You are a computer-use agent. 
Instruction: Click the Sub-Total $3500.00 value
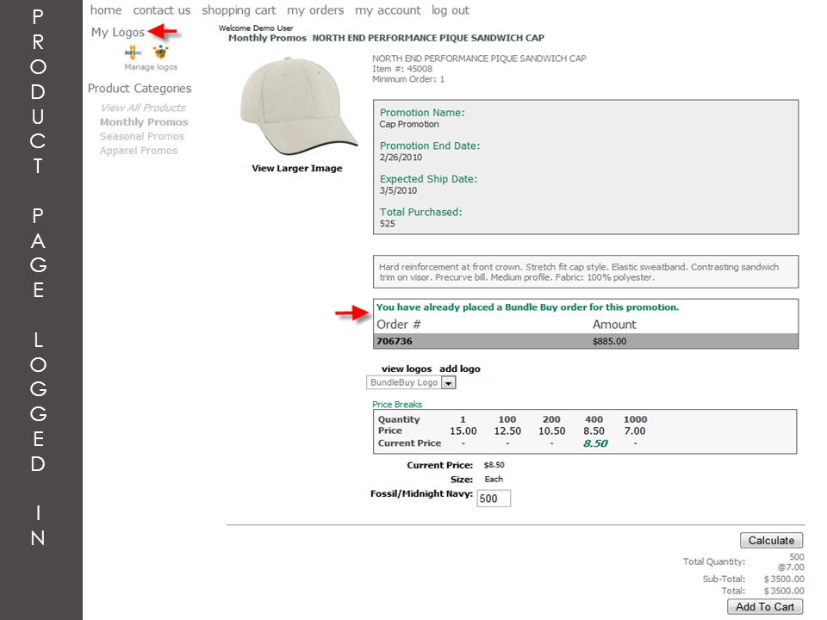784,579
